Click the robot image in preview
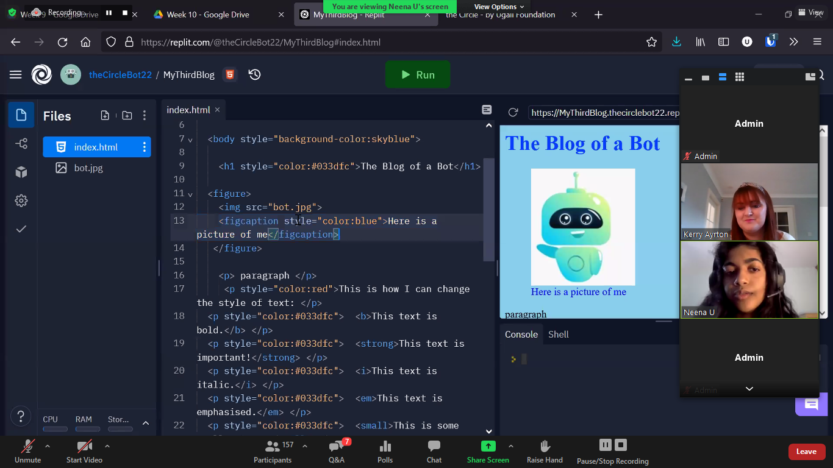 tap(583, 227)
